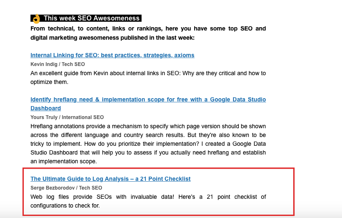Click the text 'configurations to check for.'
This screenshot has width=342, height=218.
pos(65,205)
